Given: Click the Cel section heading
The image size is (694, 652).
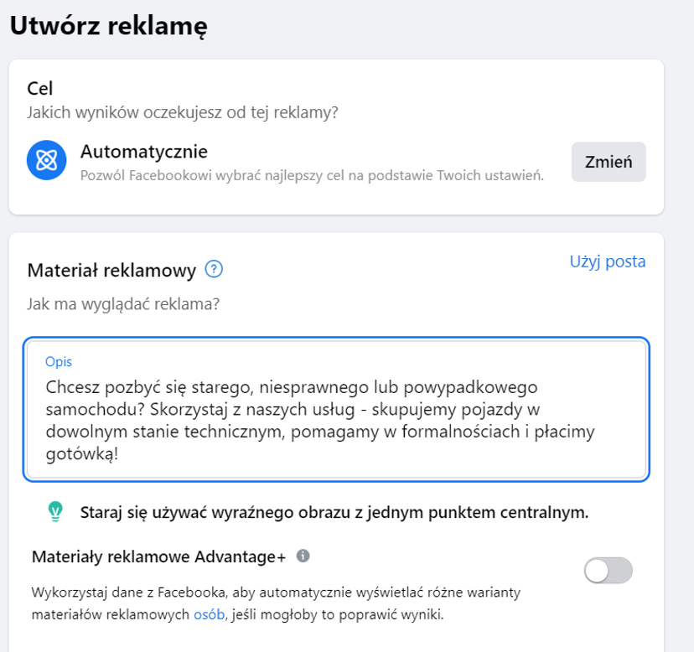Looking at the screenshot, I should pyautogui.click(x=40, y=89).
